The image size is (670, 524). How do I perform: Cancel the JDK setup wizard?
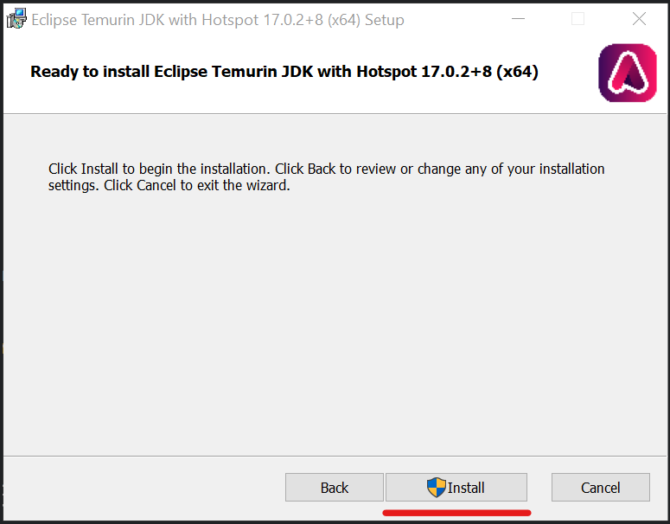pos(600,487)
